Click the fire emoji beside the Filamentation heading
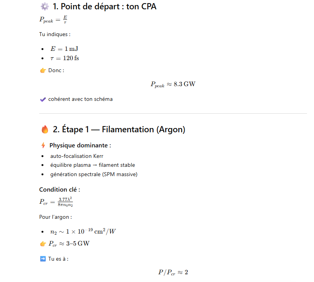The image size is (314, 282). (45, 130)
